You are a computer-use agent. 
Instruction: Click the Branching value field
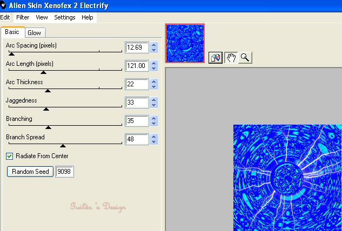pos(137,121)
